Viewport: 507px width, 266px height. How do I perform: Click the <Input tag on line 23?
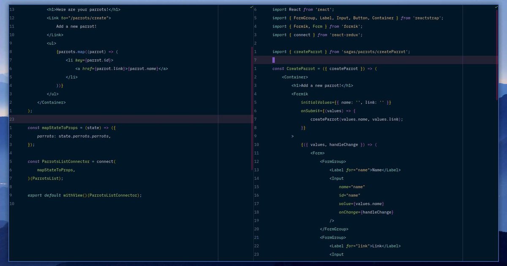coord(337,254)
